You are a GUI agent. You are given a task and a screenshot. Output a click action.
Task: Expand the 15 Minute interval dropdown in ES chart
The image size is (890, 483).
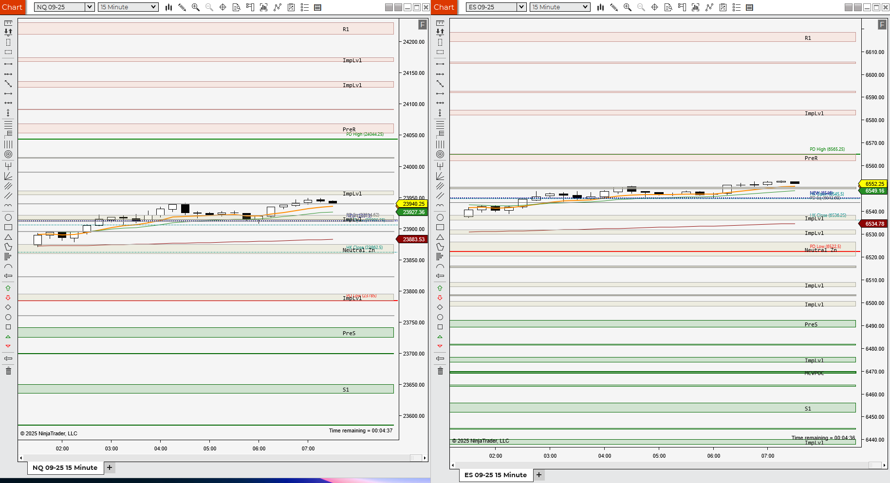[586, 7]
